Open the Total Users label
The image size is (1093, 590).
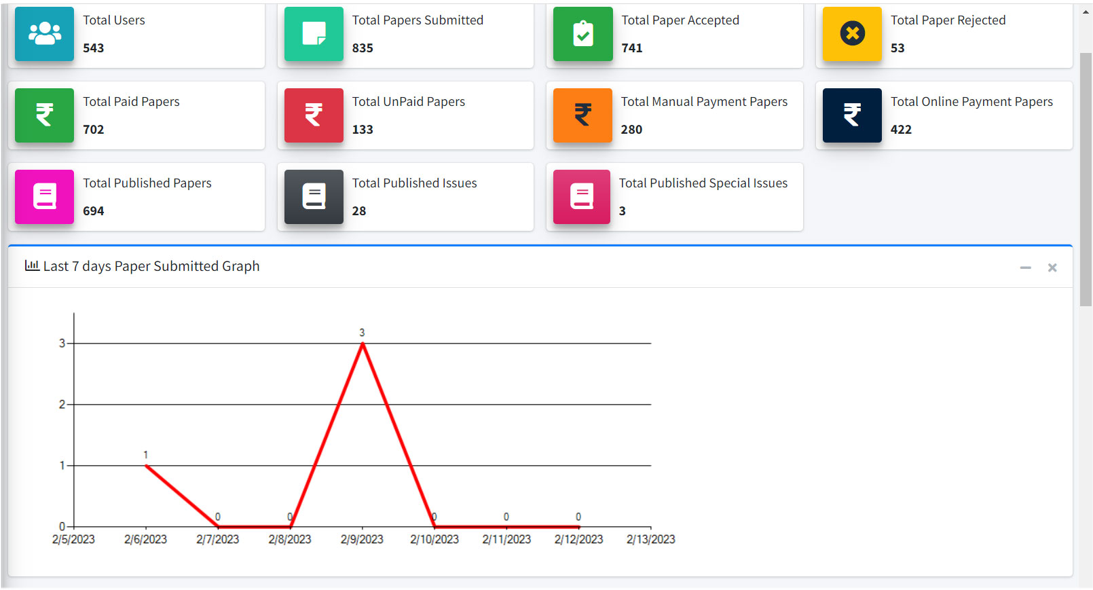[x=114, y=20]
